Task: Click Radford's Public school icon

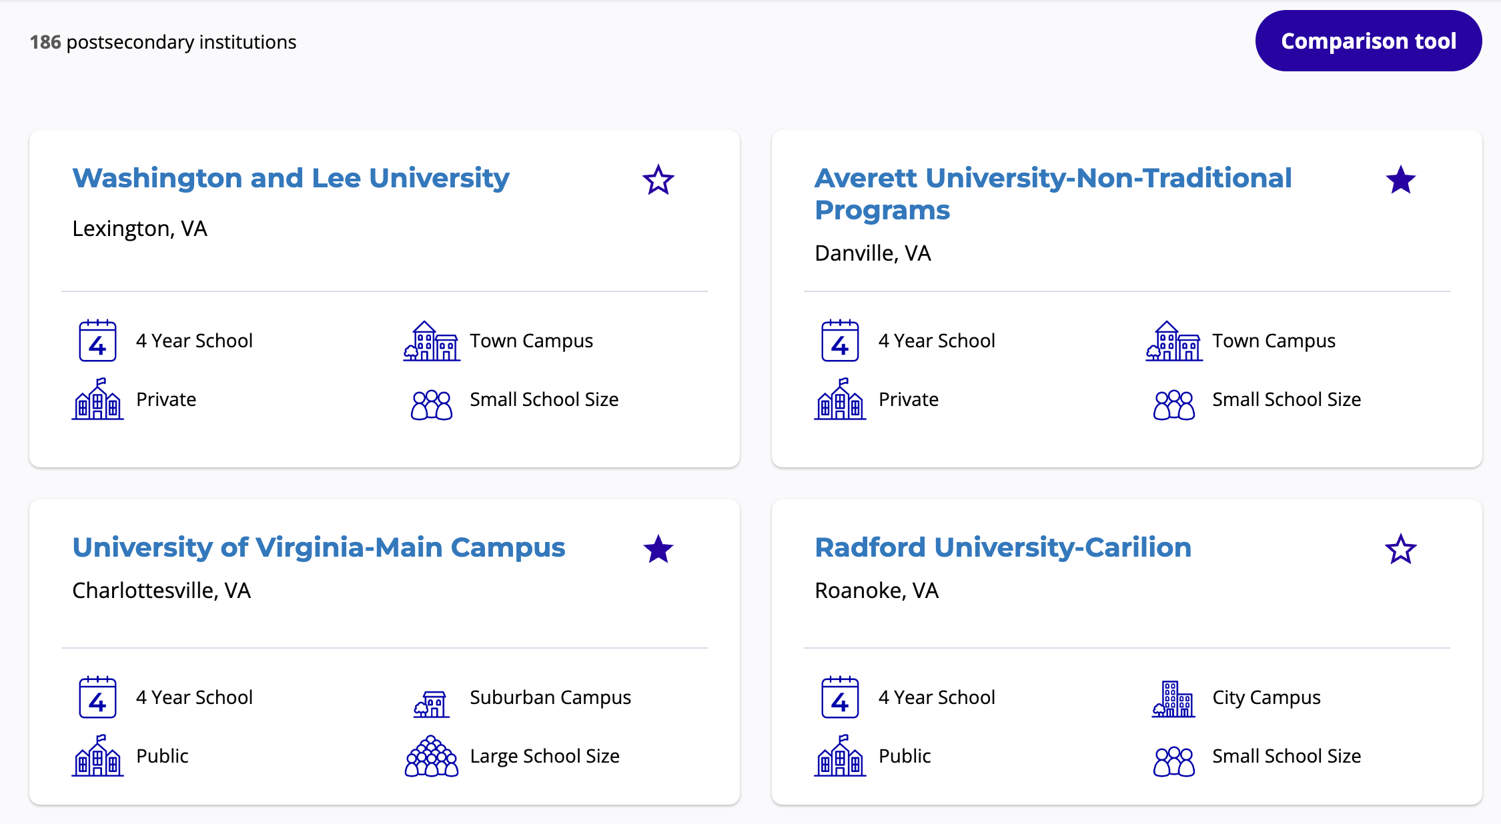Action: tap(840, 756)
